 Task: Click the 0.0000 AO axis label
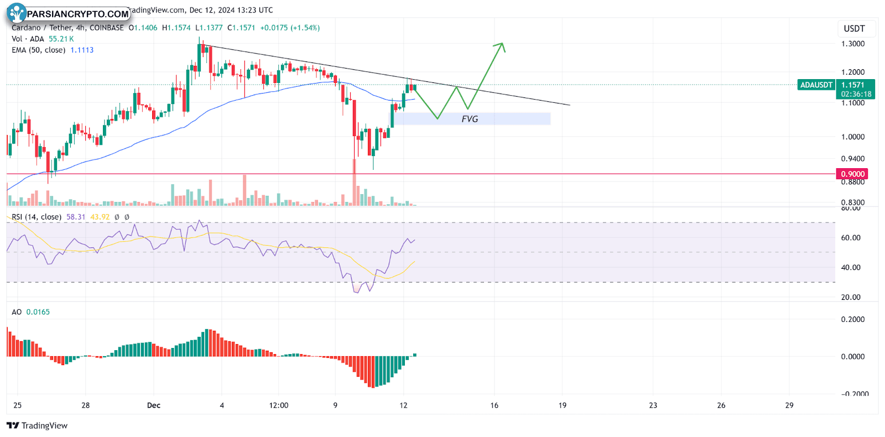(x=853, y=357)
